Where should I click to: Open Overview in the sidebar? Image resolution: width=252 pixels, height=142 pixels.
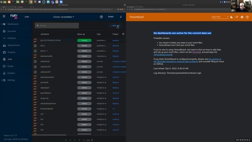pos(11,31)
